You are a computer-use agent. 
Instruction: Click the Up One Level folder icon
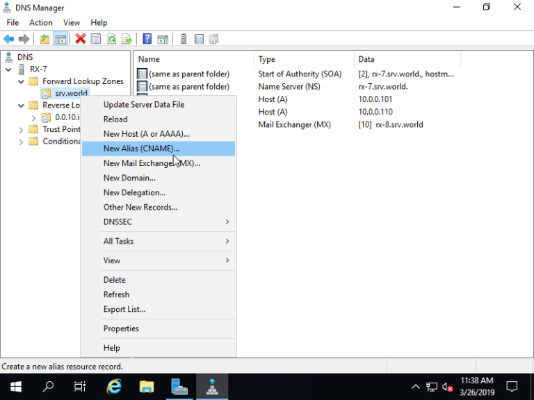pos(44,39)
